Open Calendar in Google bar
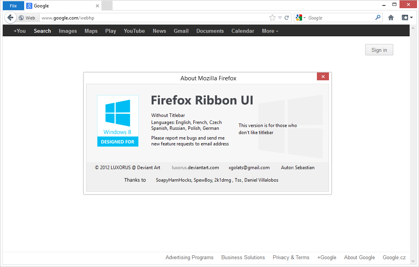 pos(243,31)
